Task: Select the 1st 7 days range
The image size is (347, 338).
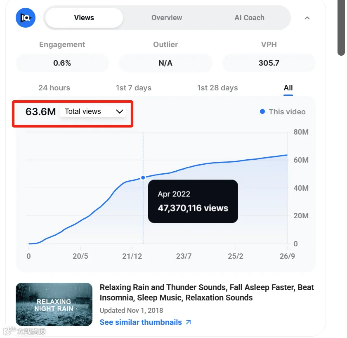Action: (x=134, y=87)
